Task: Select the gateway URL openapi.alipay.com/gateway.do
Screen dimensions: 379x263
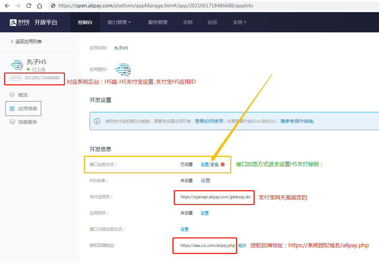Action: 215,197
